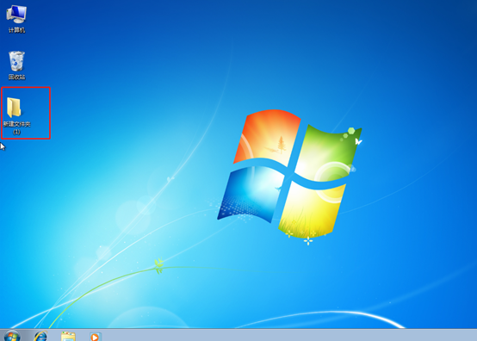Launch Internet Explorer from the taskbar
Viewport: 477px width, 341px height.
click(40, 336)
